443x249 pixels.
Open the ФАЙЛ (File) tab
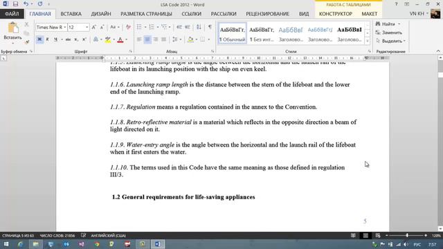click(12, 14)
